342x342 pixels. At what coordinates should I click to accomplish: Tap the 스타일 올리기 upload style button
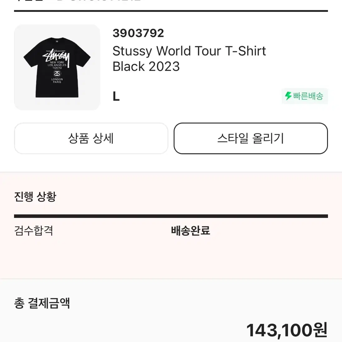[x=251, y=138]
